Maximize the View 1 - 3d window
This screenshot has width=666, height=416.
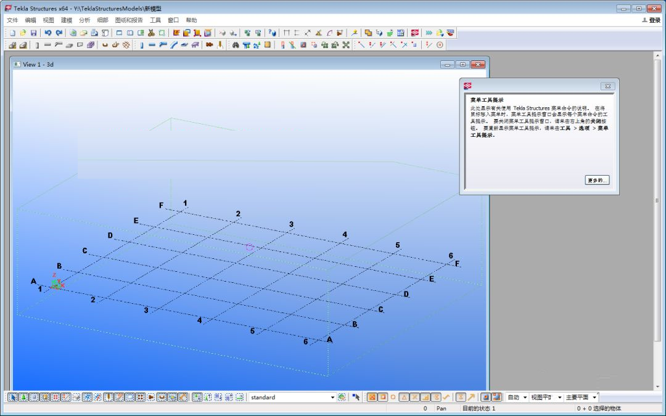[x=462, y=64]
